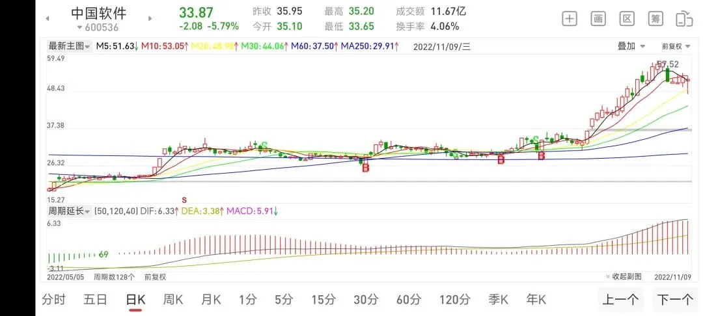This screenshot has width=703, height=316.
Task: Click the M5: 51.63 moving average label
Action: 117,46
